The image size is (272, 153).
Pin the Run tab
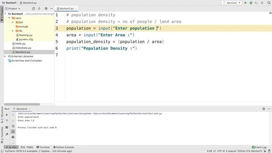point(7,134)
